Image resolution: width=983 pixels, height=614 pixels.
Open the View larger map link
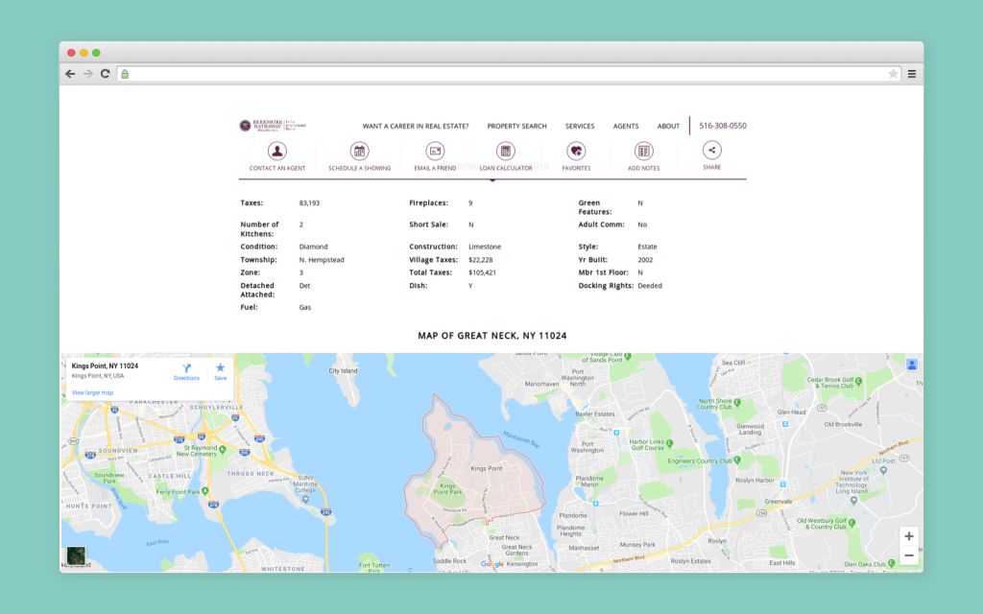coord(92,392)
